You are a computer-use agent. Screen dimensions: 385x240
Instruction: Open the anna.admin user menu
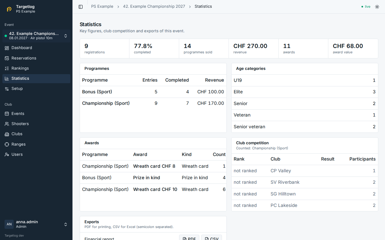(x=36, y=224)
